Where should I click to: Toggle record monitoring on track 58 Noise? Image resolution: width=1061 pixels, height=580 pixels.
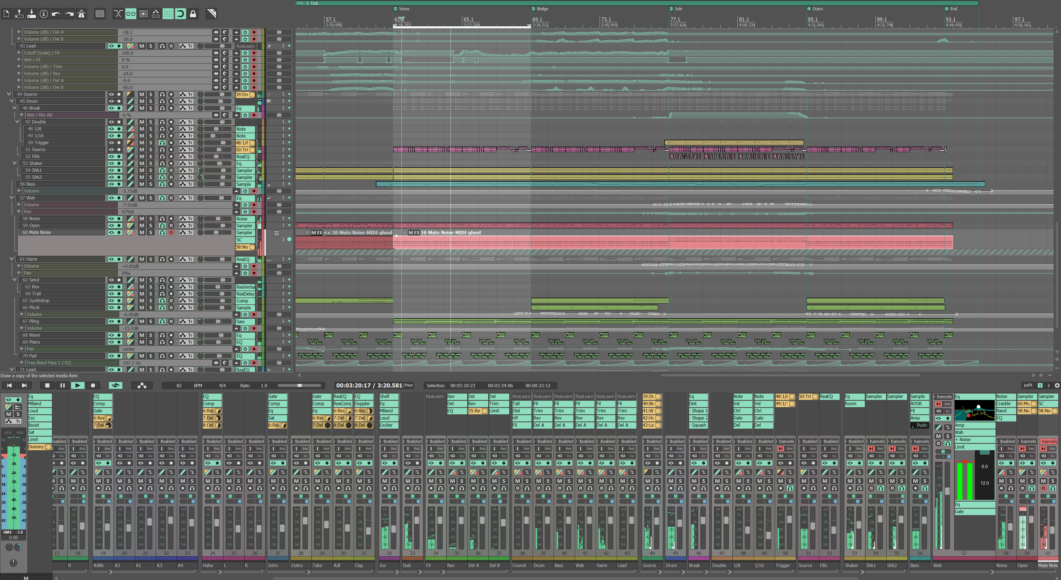[x=162, y=218]
